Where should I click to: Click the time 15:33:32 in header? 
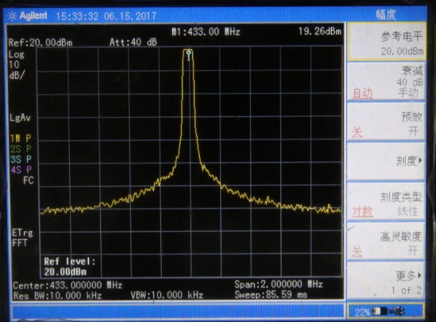[x=77, y=16]
